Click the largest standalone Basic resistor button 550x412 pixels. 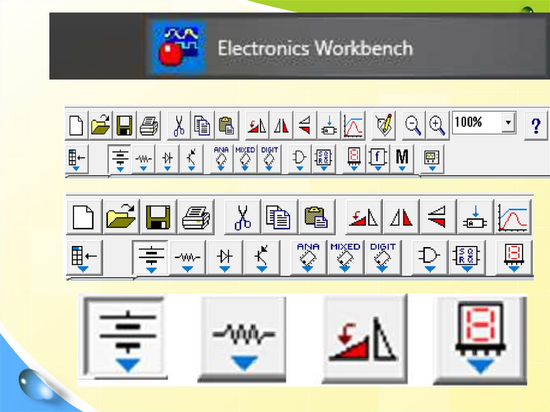coord(243,339)
